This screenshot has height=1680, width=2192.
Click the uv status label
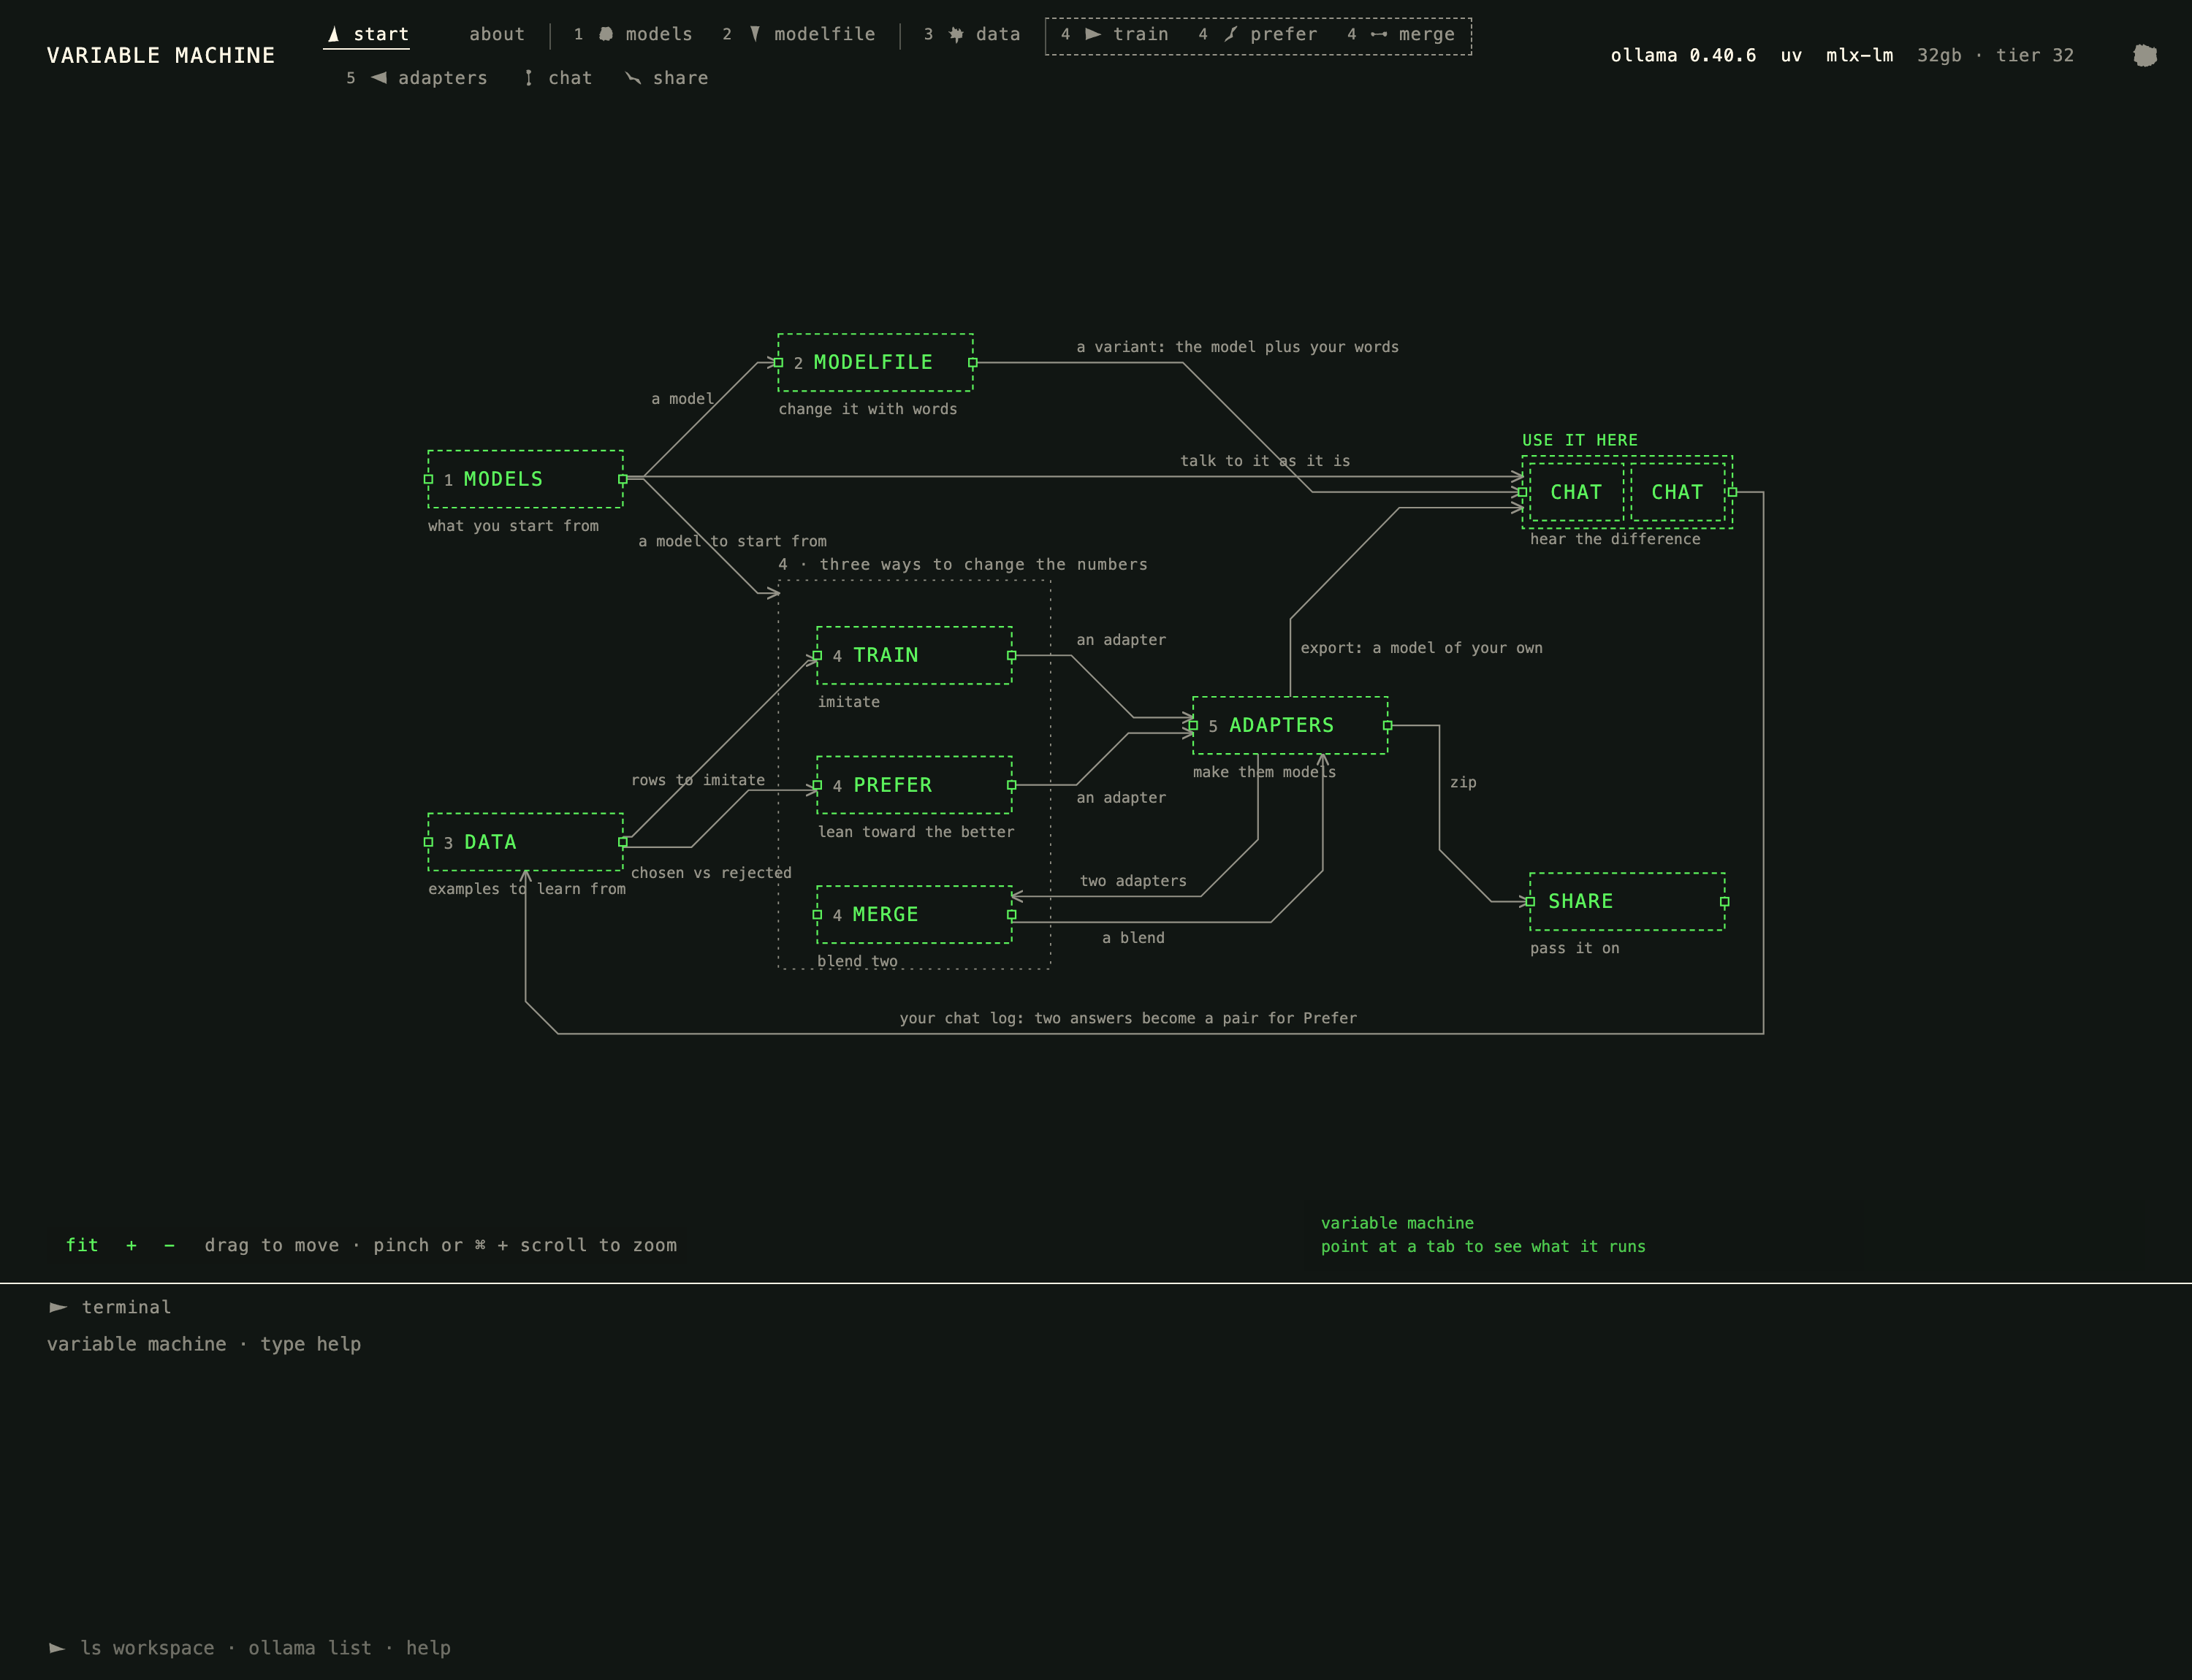pyautogui.click(x=1791, y=55)
